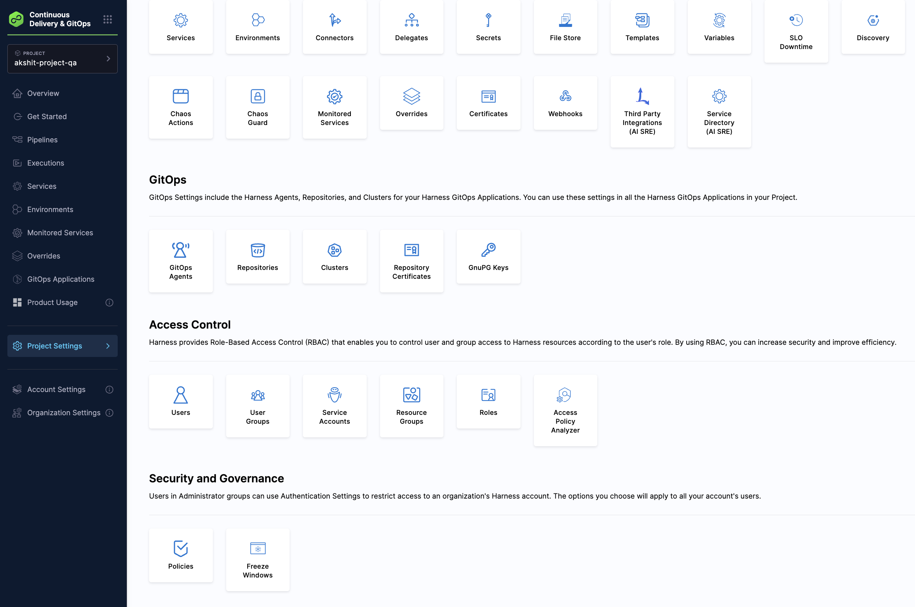Navigate to Pipelines in the sidebar
The width and height of the screenshot is (915, 607).
tap(42, 140)
